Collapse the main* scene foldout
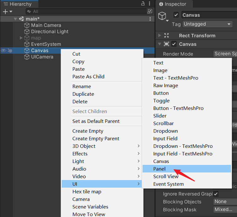 (15, 19)
